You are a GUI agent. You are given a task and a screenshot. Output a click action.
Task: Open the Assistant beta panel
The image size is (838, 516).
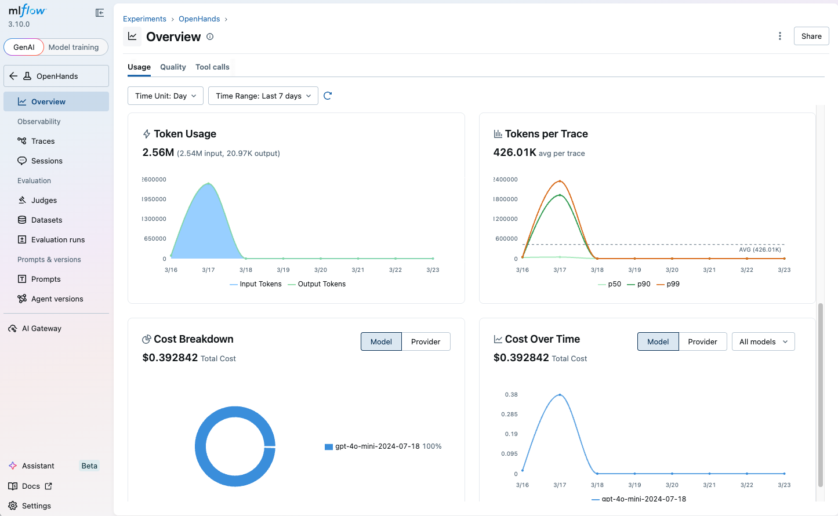[x=38, y=466]
